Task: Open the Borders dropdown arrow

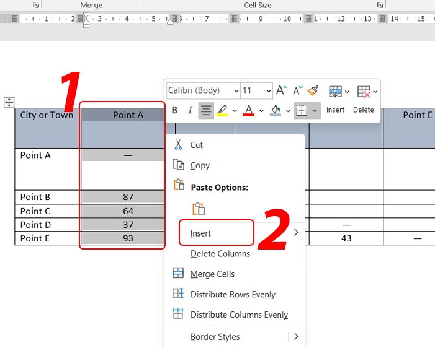Action: (x=315, y=111)
